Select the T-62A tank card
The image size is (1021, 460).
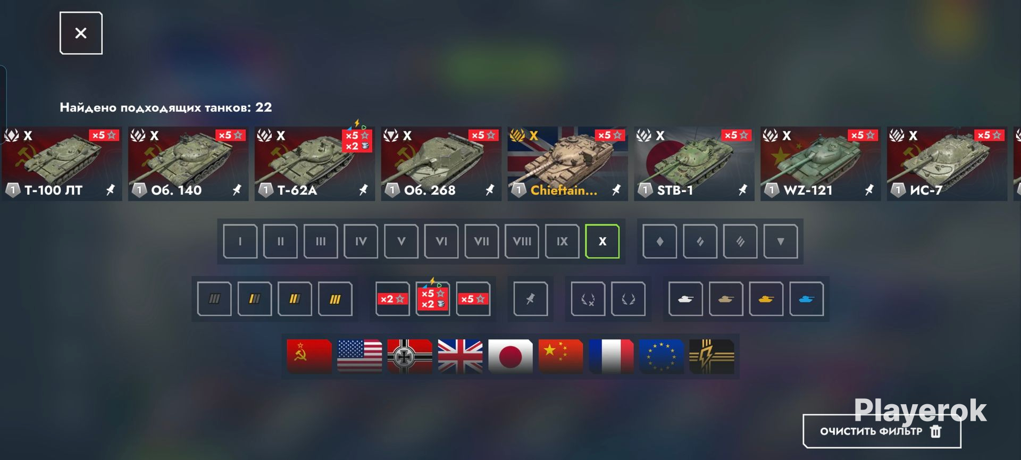314,164
